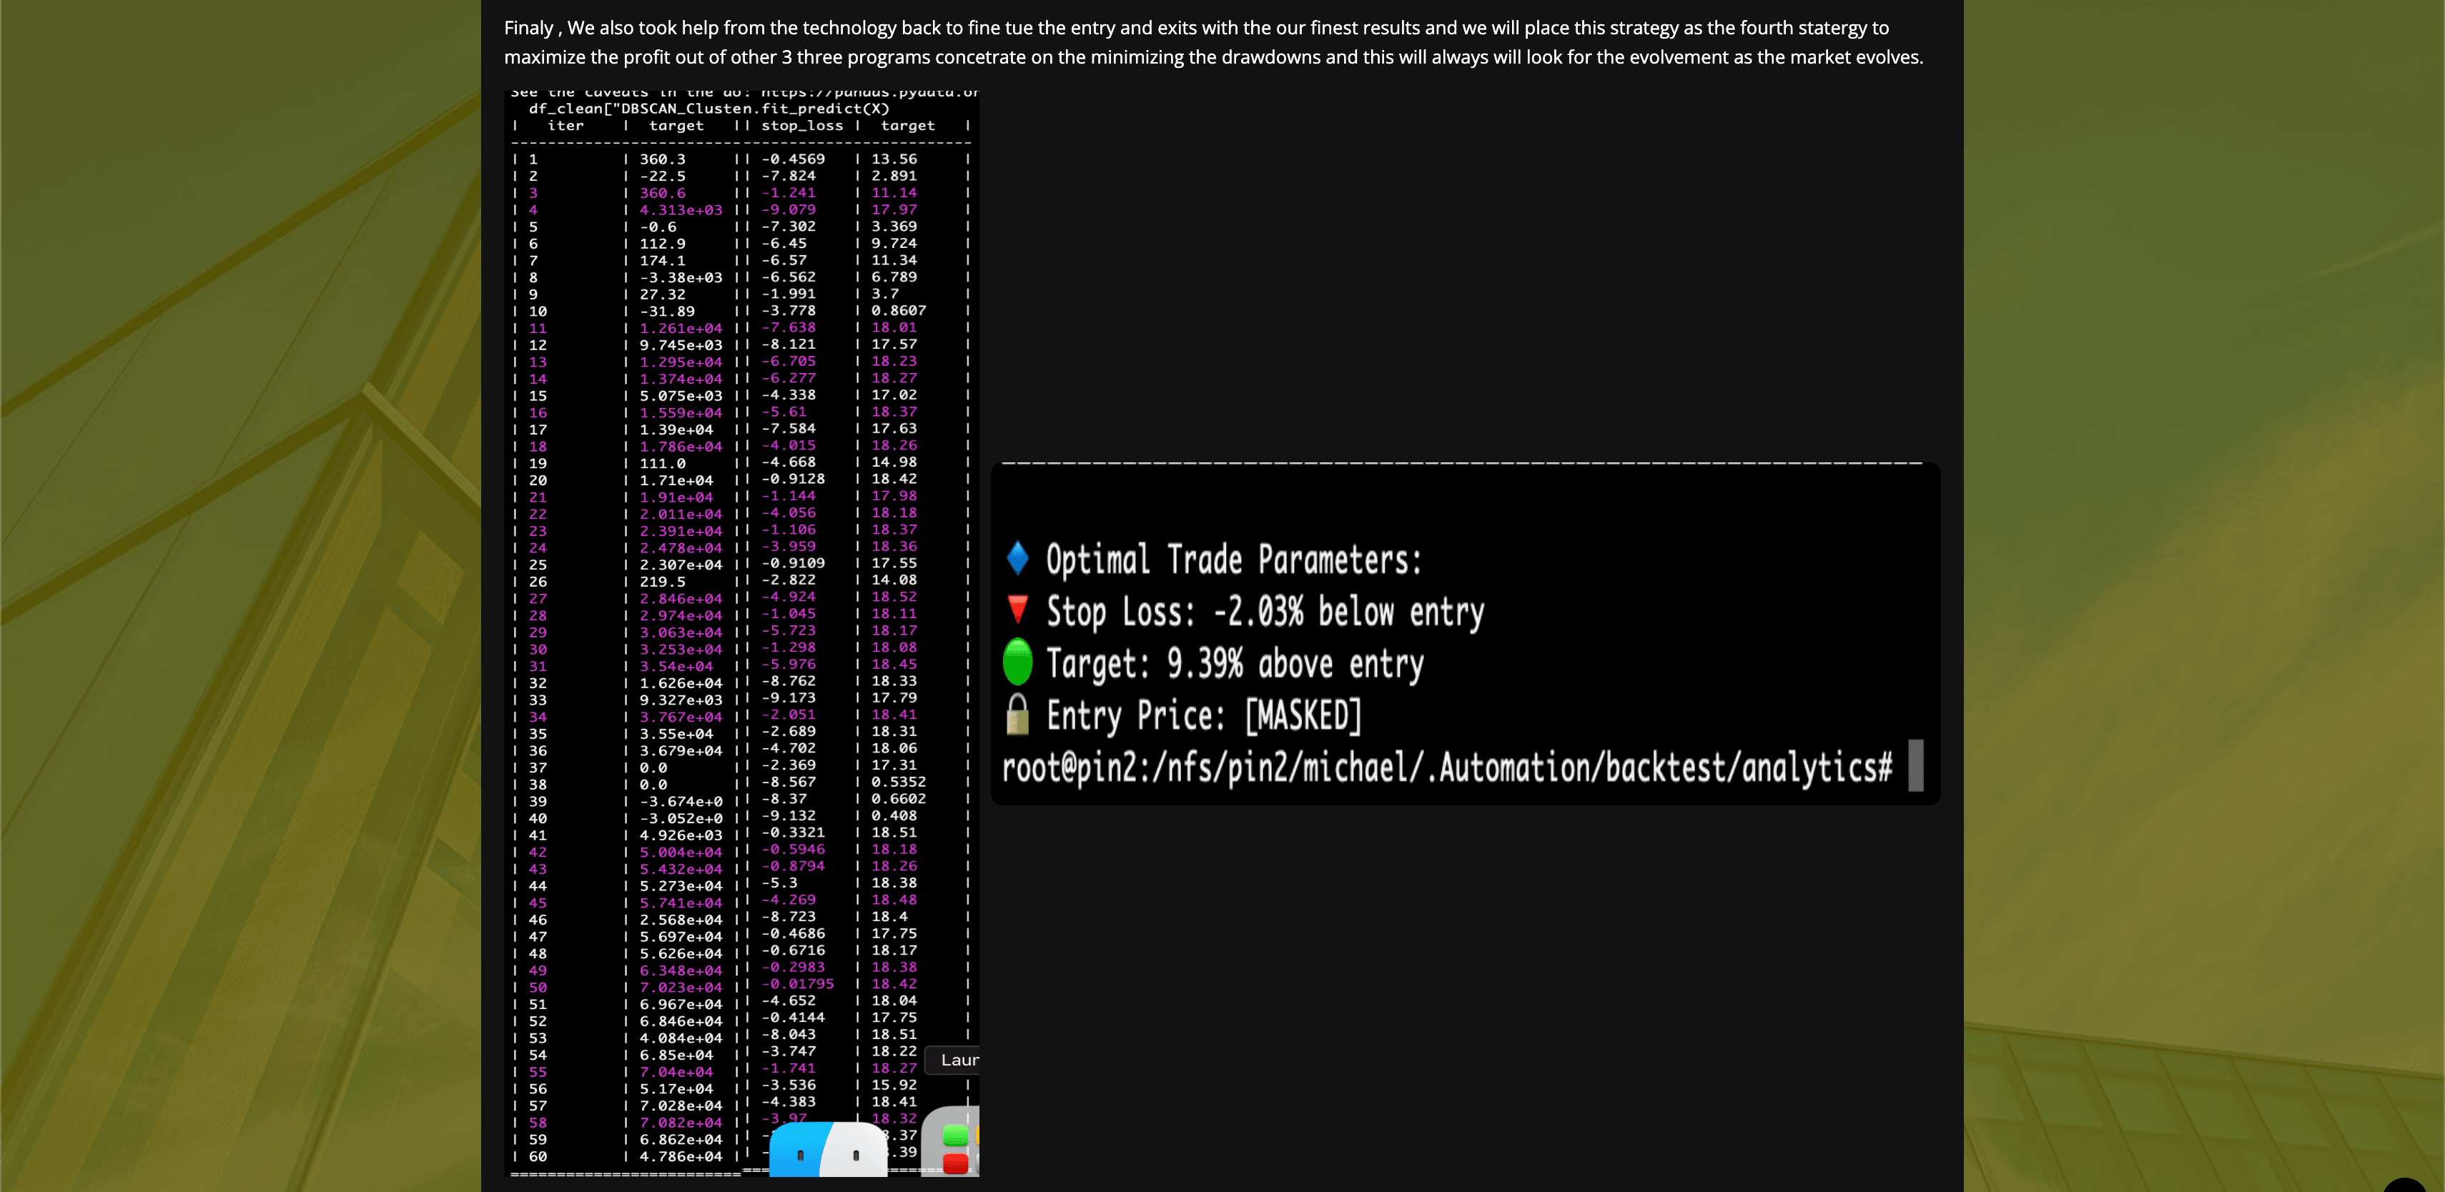Click the Finder icon in screenshot
This screenshot has height=1192, width=2445.
click(x=828, y=1151)
